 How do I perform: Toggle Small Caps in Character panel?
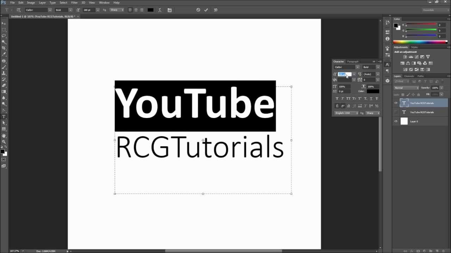pyautogui.click(x=354, y=99)
